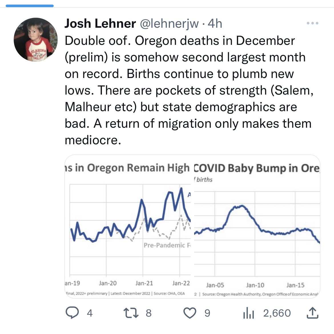This screenshot has height=334, width=334.
Task: Click the Josh Lehner display name
Action: tap(100, 23)
